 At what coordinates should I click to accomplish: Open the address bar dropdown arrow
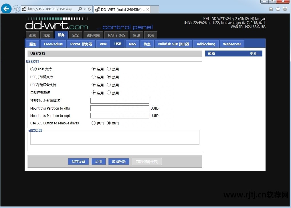84,9
